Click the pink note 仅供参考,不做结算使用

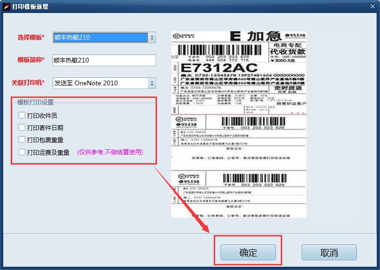110,152
